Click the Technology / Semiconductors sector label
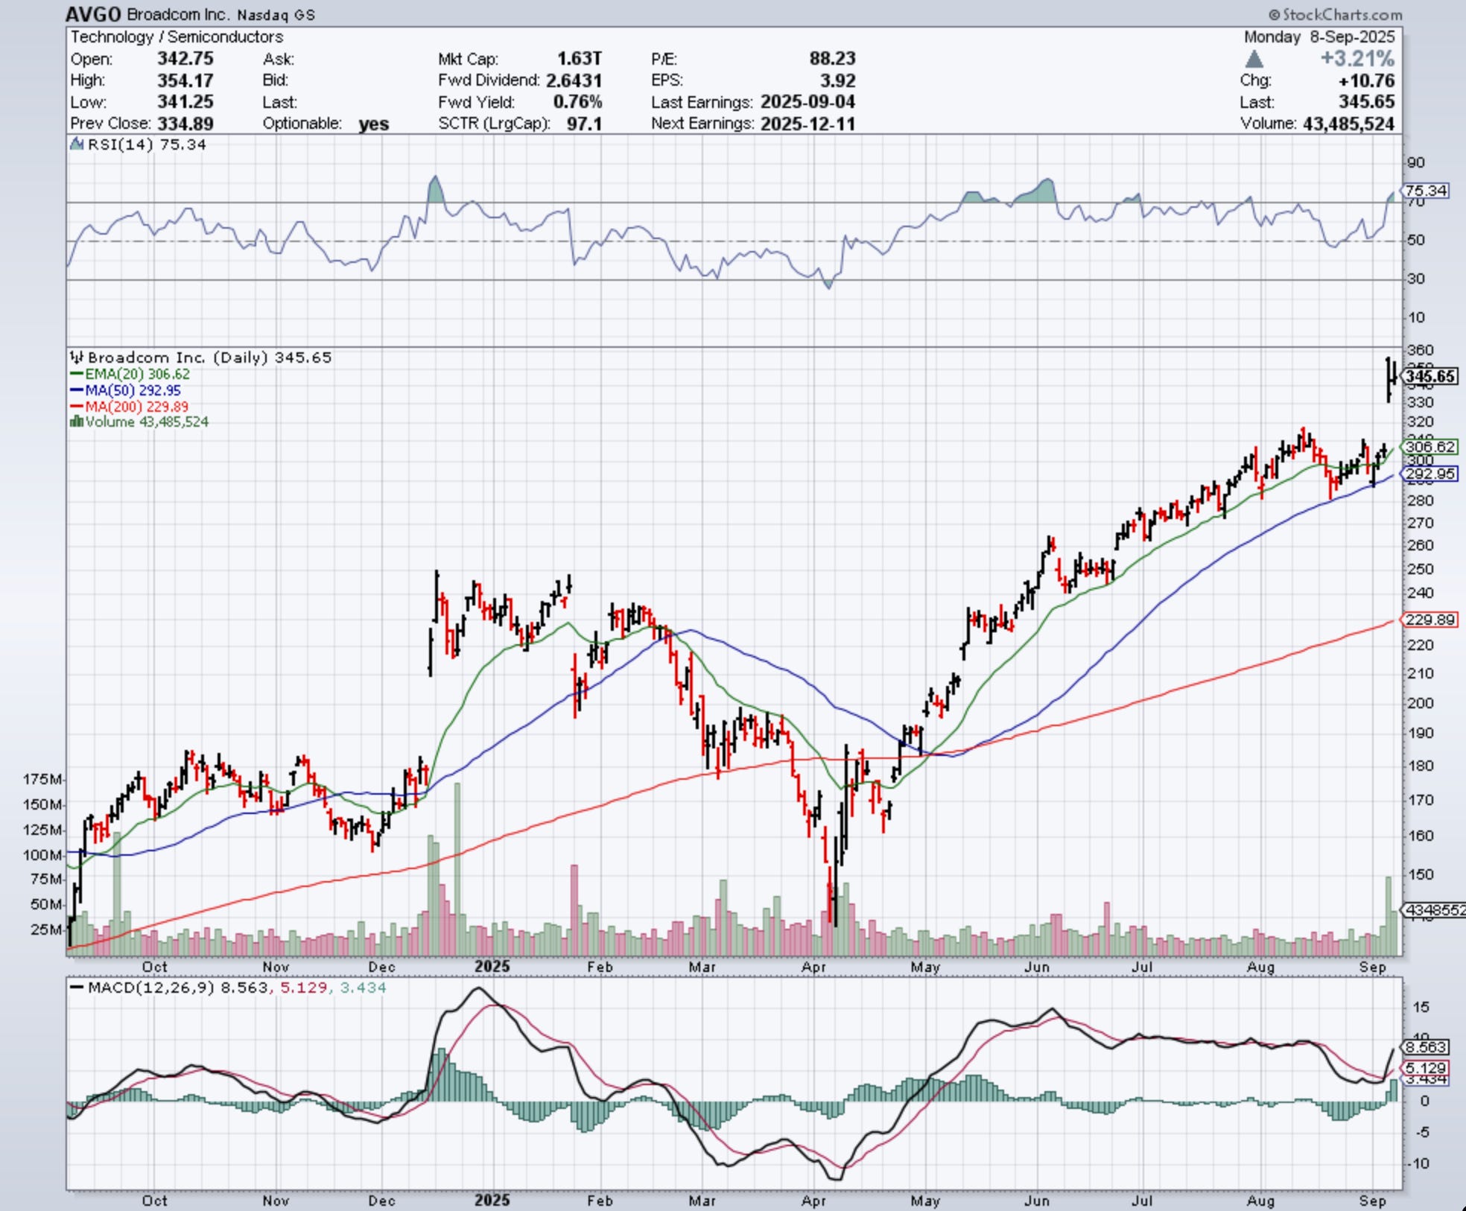The image size is (1466, 1211). coord(177,37)
